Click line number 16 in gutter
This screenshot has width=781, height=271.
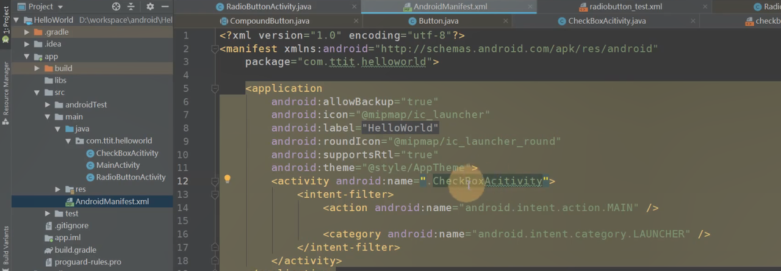[183, 234]
